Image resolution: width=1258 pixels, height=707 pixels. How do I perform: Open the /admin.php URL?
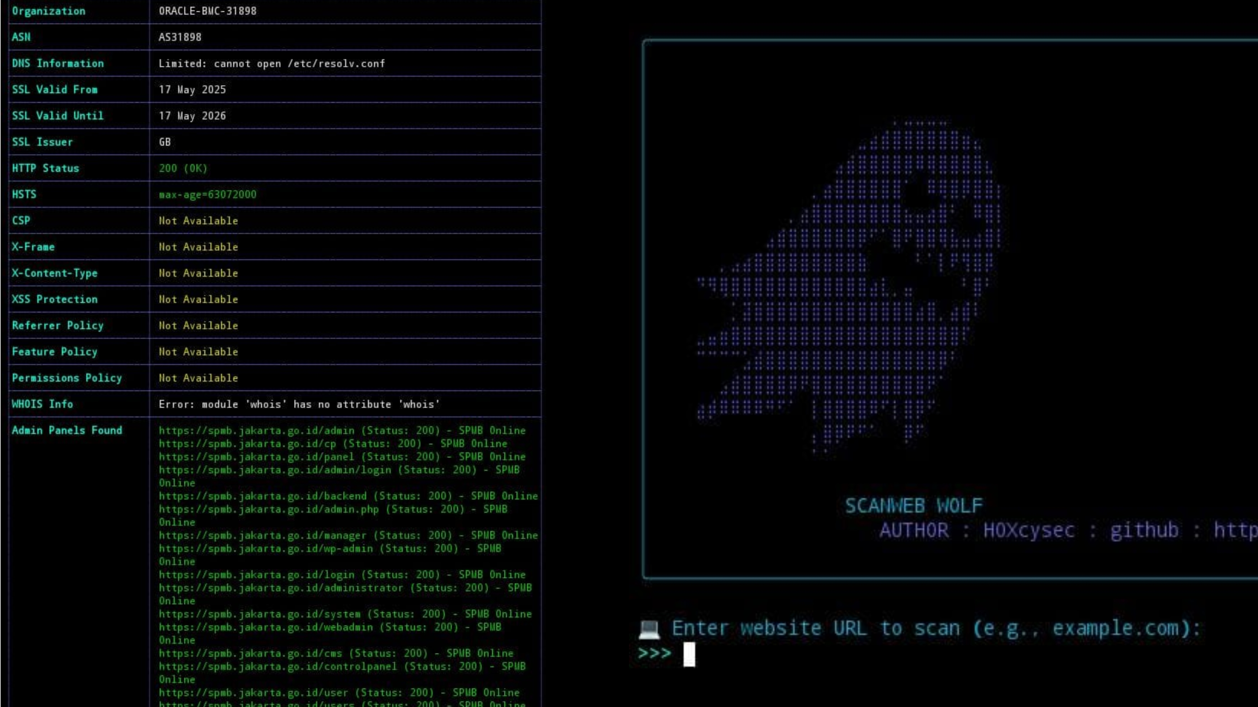point(269,509)
